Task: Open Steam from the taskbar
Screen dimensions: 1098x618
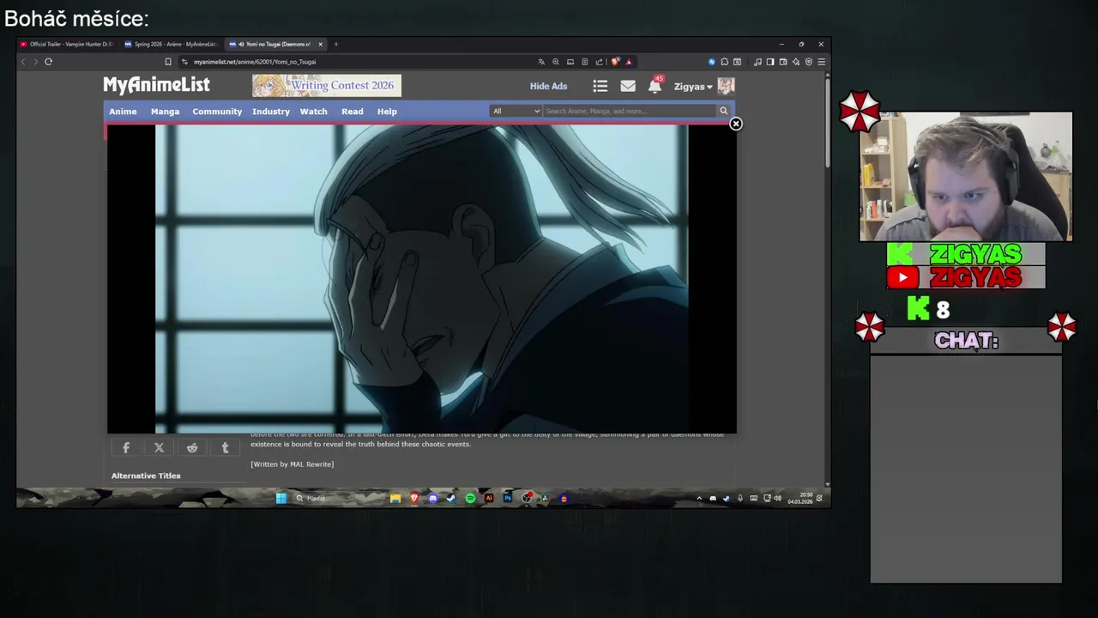Action: [451, 498]
